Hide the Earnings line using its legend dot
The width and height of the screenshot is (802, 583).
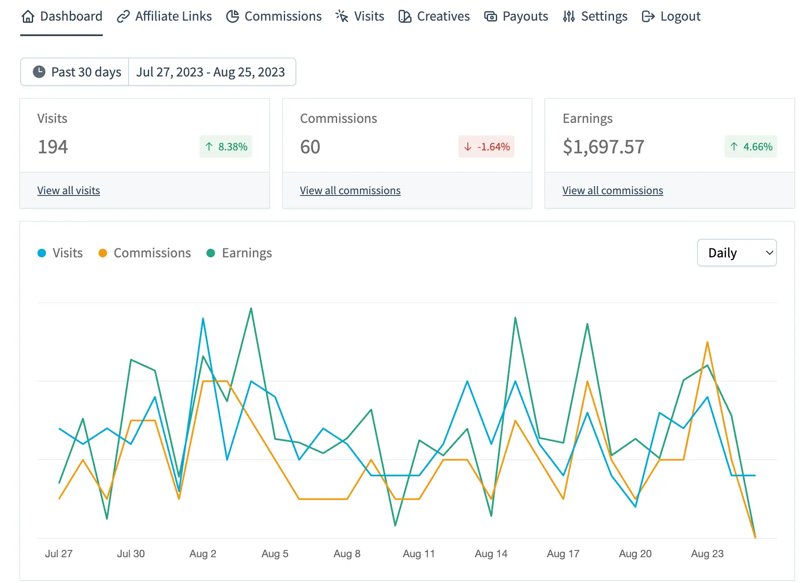point(211,253)
